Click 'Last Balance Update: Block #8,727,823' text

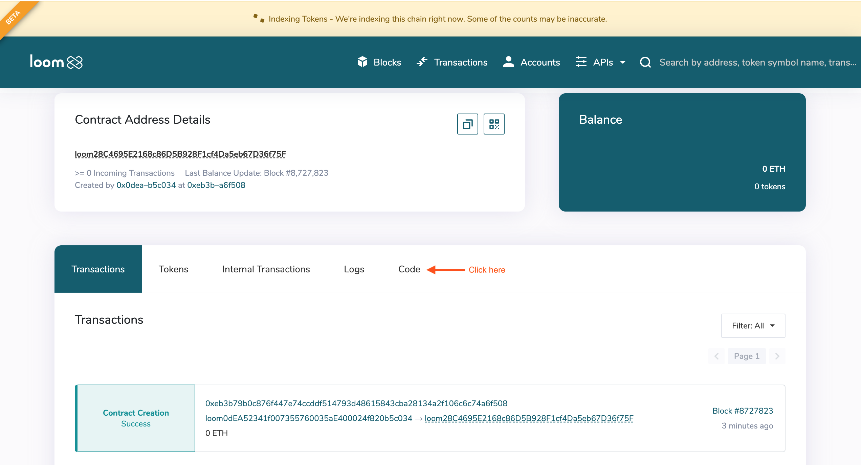click(257, 173)
